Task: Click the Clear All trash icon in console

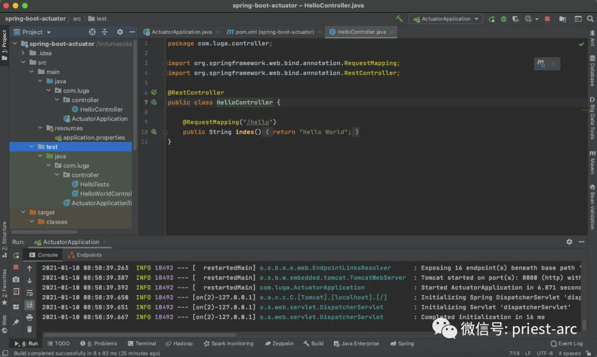Action: pos(30,329)
